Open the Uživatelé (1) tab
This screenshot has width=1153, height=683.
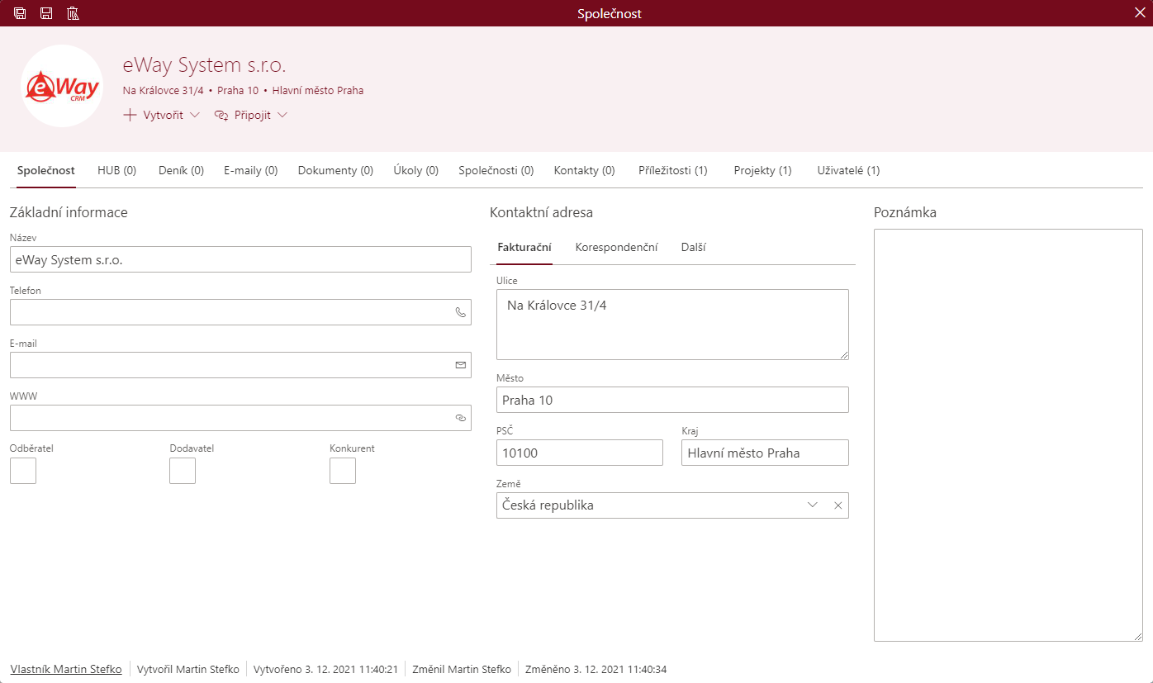pos(848,170)
